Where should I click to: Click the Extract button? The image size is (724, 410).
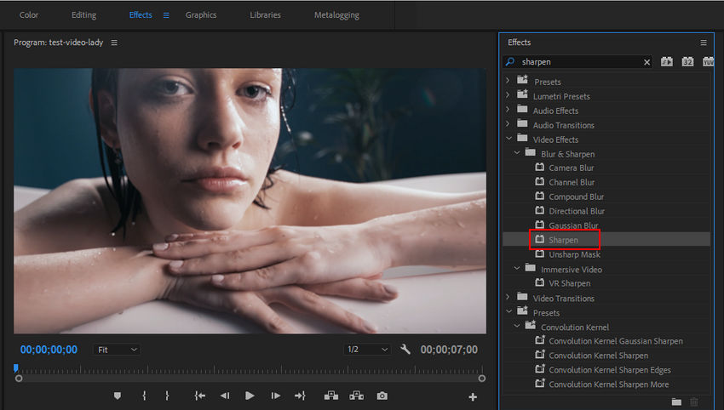356,396
